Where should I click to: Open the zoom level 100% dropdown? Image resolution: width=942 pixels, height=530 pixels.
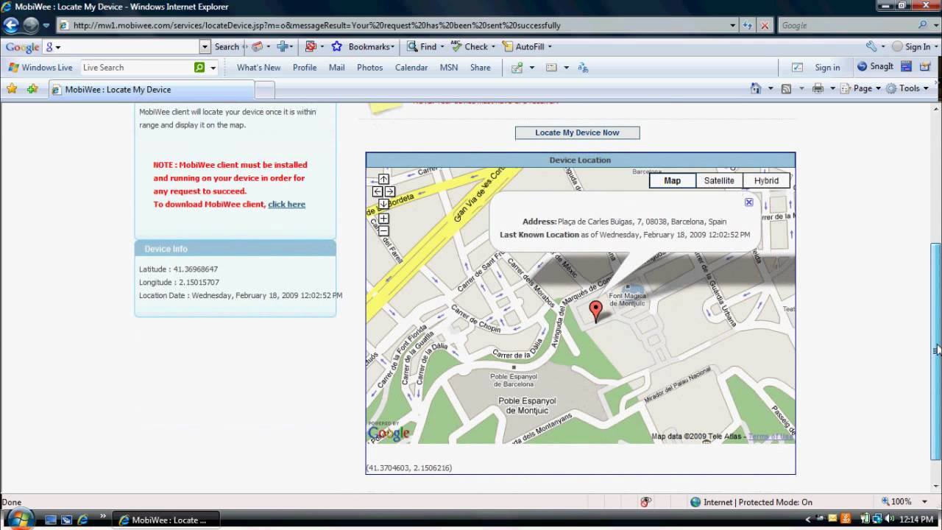pyautogui.click(x=925, y=502)
